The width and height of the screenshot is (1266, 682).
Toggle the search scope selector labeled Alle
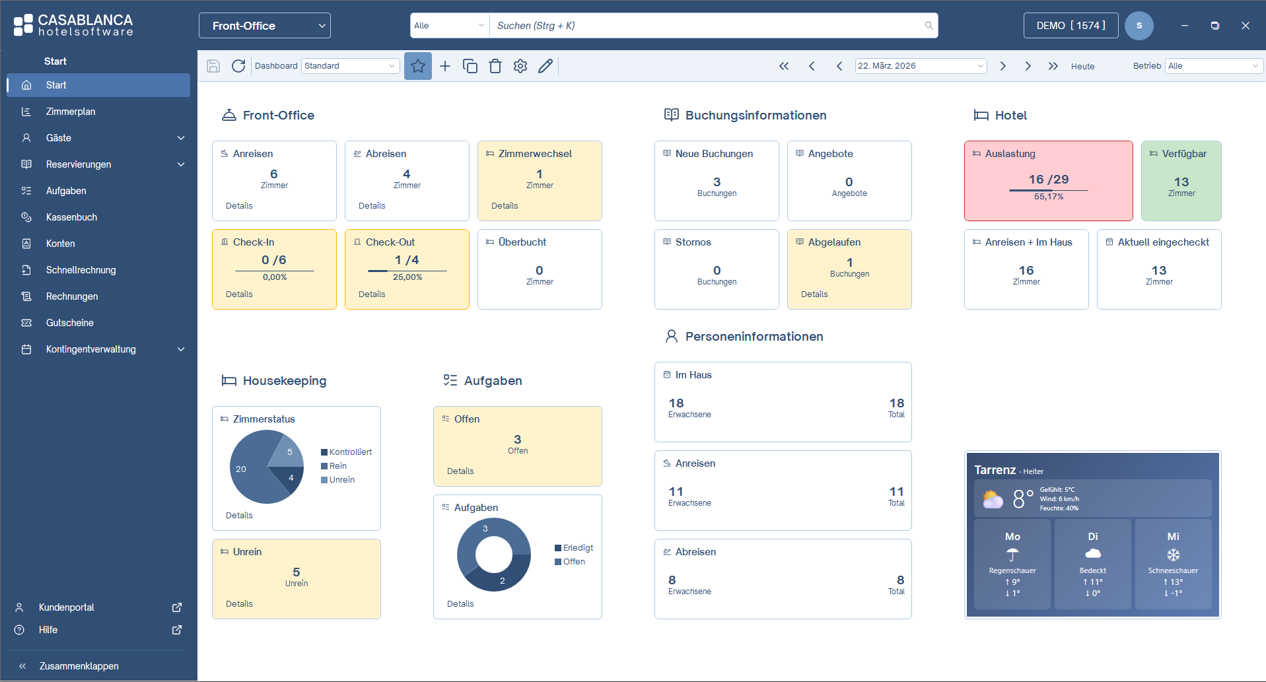(448, 24)
